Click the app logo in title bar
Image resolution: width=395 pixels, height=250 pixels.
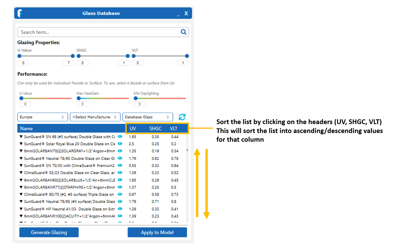coord(20,13)
